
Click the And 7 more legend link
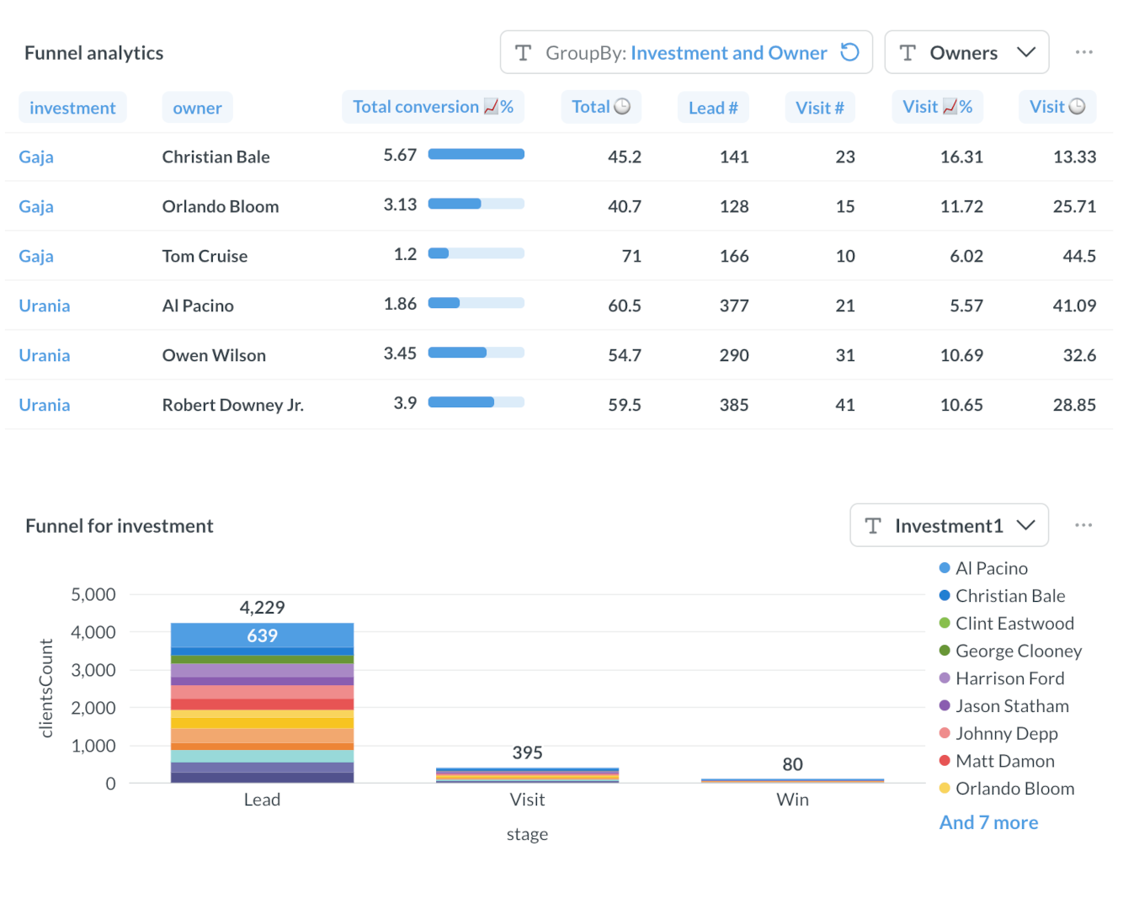[988, 822]
